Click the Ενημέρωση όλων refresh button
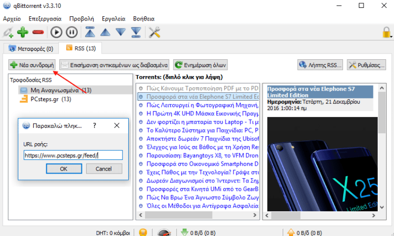The height and width of the screenshot is (236, 394). pos(201,65)
